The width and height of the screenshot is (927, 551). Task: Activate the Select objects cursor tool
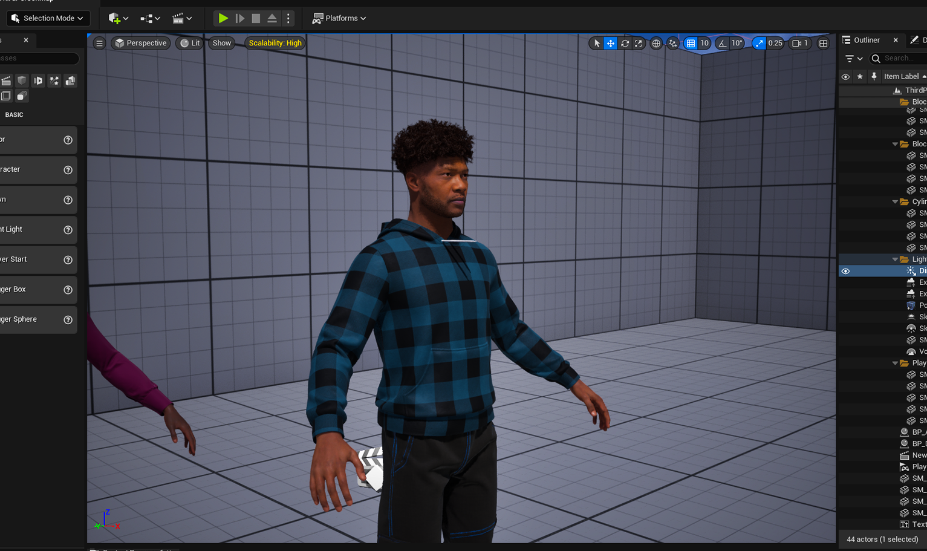pos(597,43)
